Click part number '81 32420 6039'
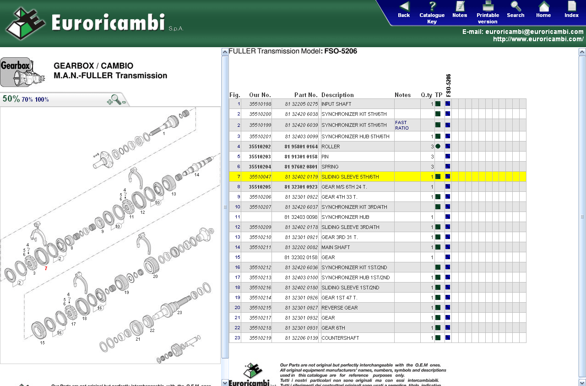Screen dimensions: 586x386 pos(301,125)
